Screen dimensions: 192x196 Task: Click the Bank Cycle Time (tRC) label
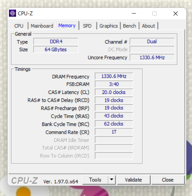click(65, 124)
